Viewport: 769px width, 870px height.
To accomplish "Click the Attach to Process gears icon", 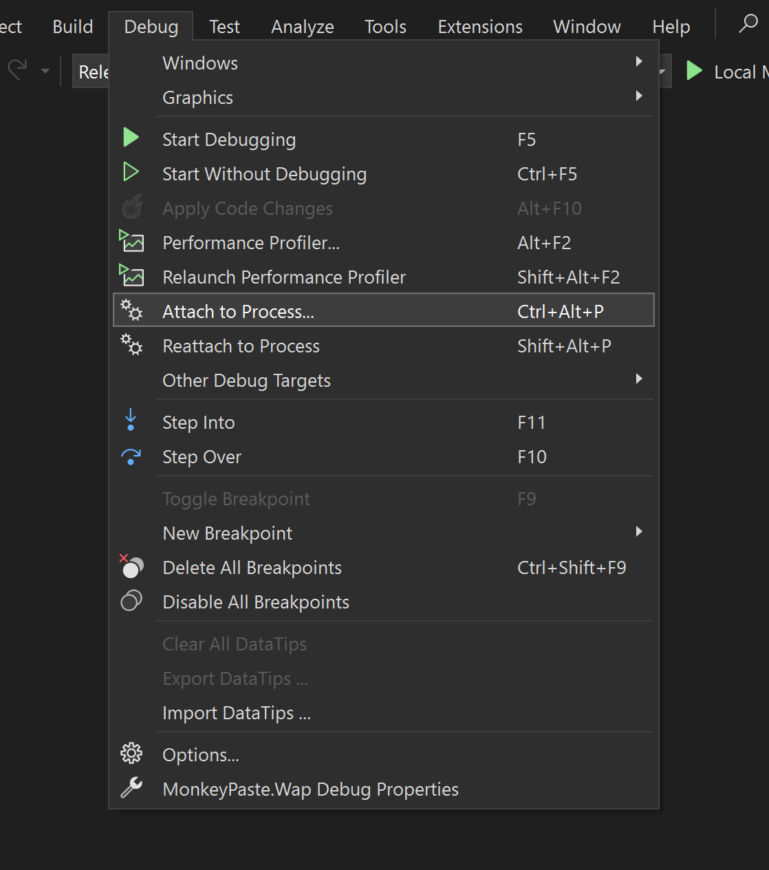I will point(131,310).
